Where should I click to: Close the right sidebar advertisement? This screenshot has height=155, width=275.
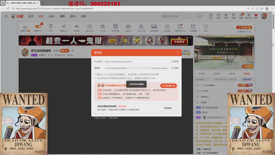(252, 38)
